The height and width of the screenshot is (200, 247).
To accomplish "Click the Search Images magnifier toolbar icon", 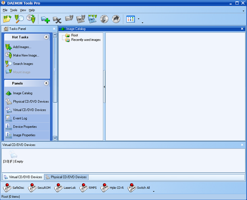I will 19,19.
